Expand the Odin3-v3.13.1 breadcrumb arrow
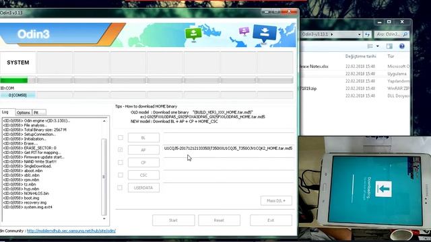The height and width of the screenshot is (242, 431). [332, 34]
